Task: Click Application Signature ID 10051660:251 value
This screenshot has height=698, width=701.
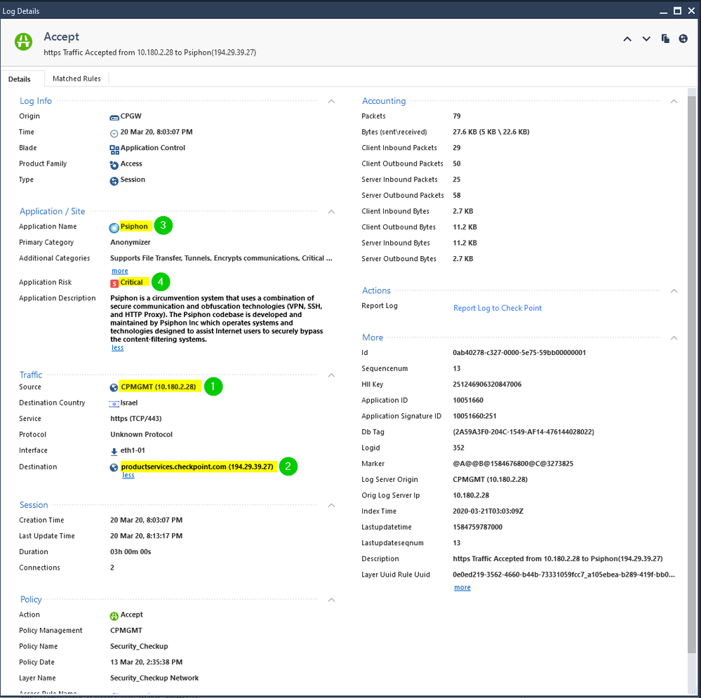Action: [x=474, y=416]
